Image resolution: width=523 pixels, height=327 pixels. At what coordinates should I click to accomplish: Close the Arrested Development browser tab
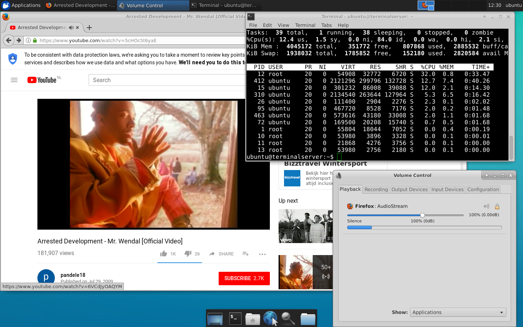77,28
